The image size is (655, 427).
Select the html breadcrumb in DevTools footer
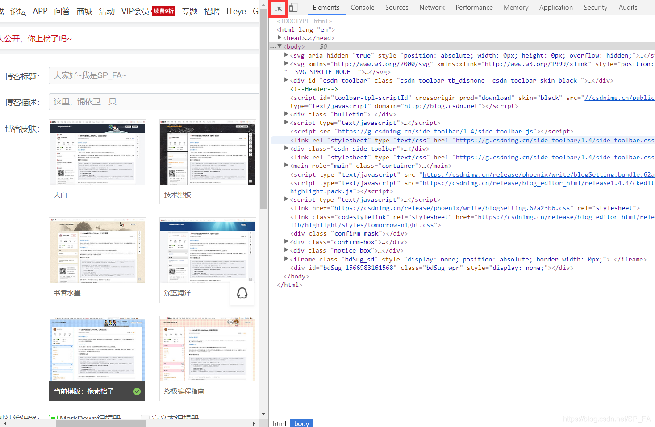[x=280, y=423]
